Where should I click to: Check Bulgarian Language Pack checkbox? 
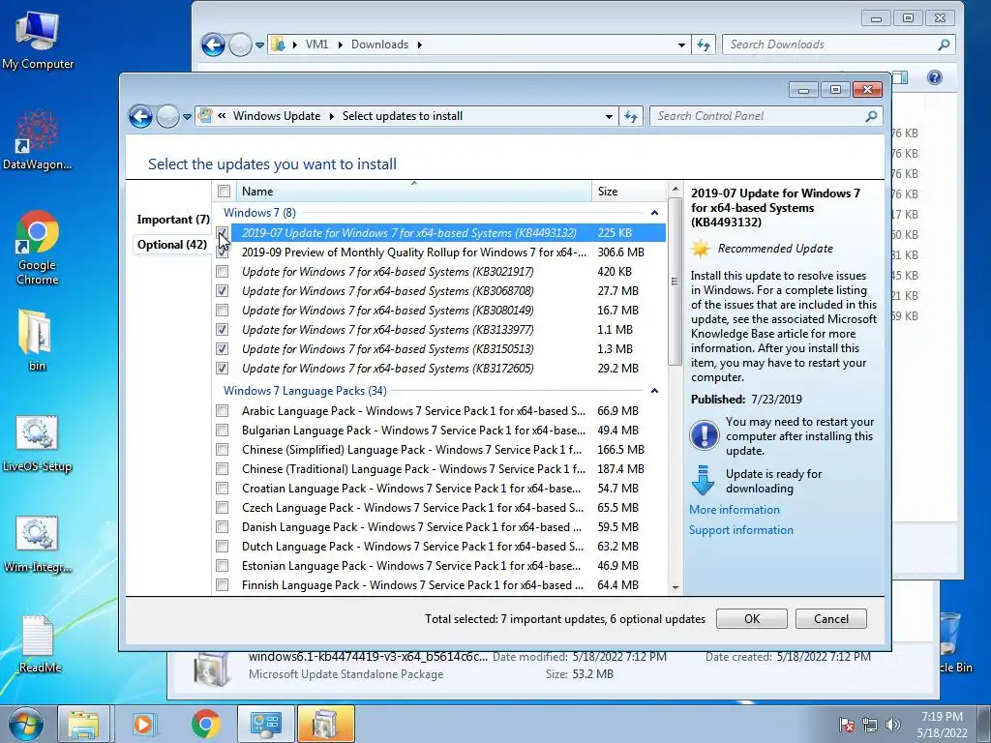point(222,431)
